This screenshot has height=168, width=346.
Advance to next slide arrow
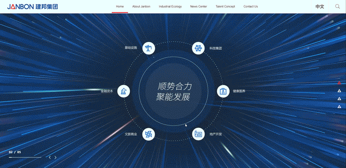[x=55, y=157]
